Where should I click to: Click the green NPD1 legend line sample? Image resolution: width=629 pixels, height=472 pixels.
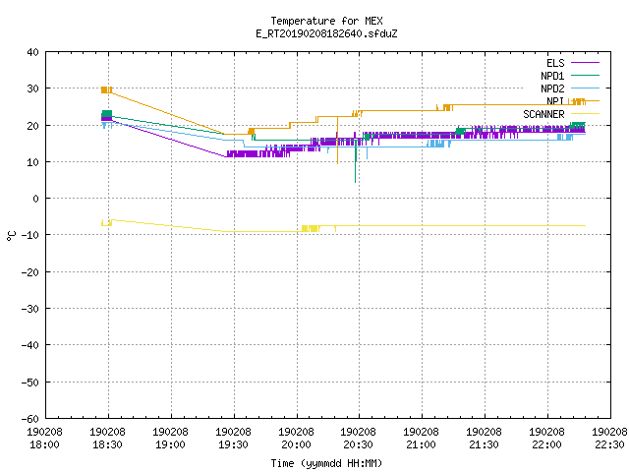[x=585, y=75]
